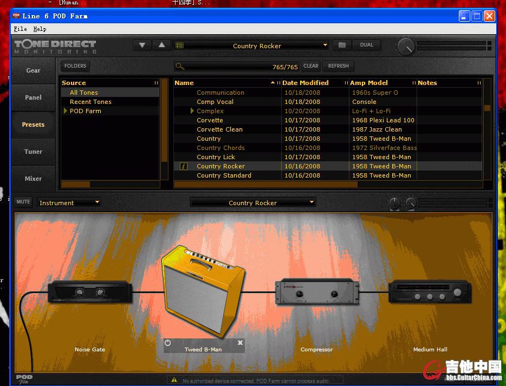Remove Tweed B-Man with the X icon

tap(240, 343)
